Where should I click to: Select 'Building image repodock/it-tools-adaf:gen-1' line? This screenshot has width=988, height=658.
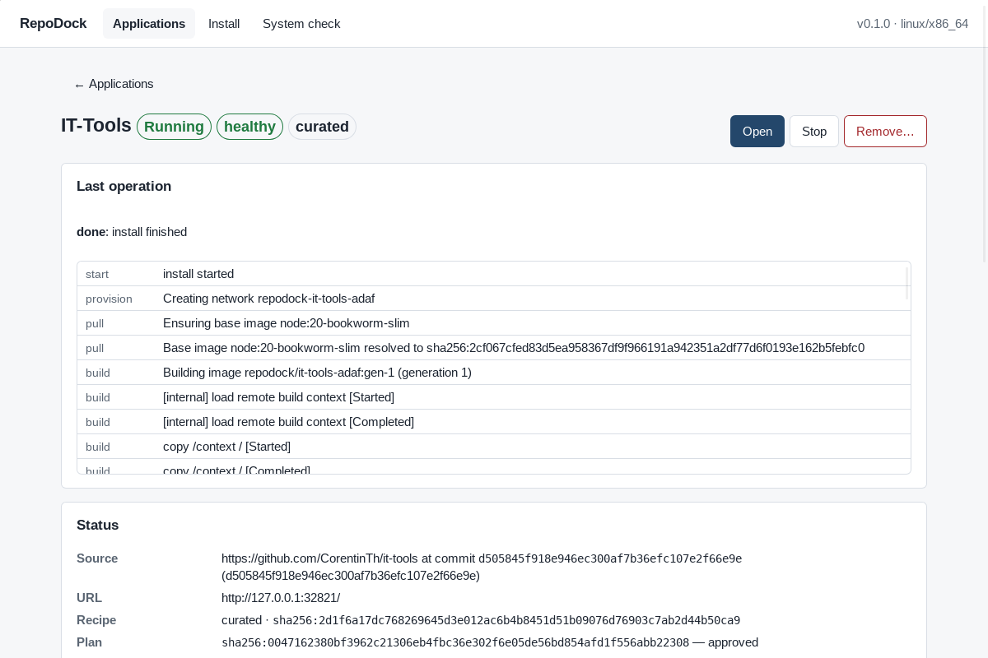pos(494,373)
